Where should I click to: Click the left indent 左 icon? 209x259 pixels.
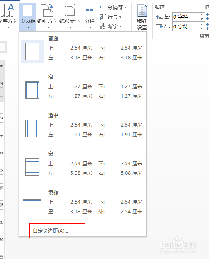[x=159, y=17]
